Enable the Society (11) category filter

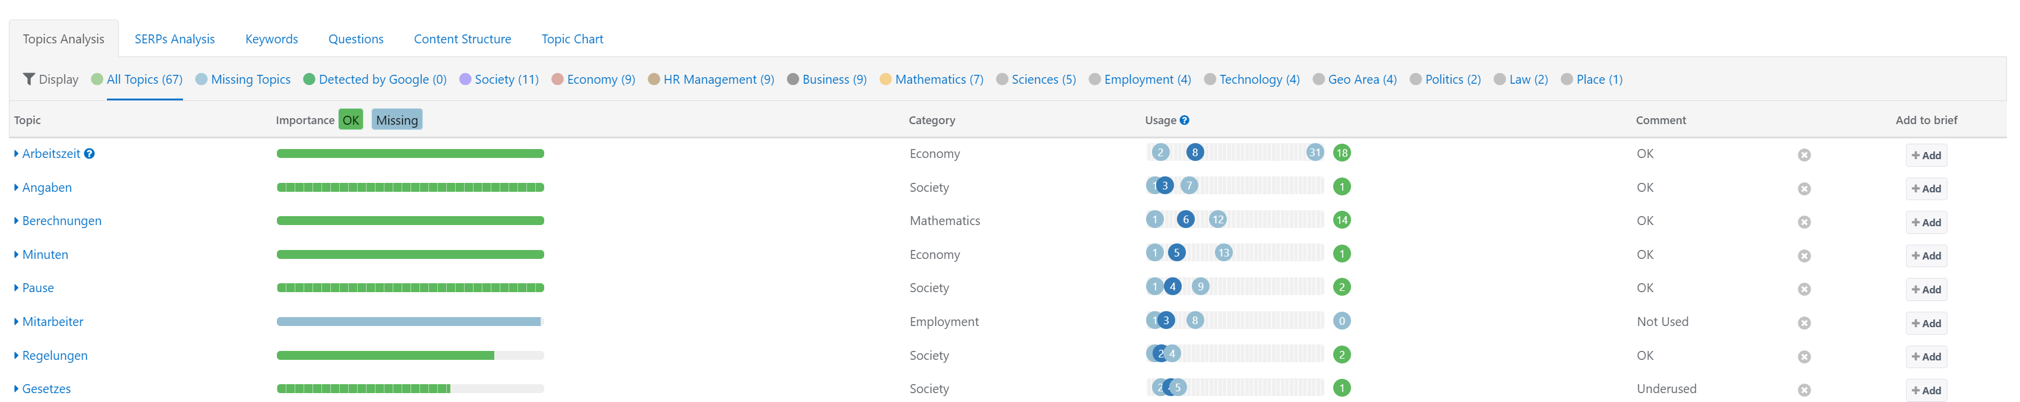click(x=498, y=79)
